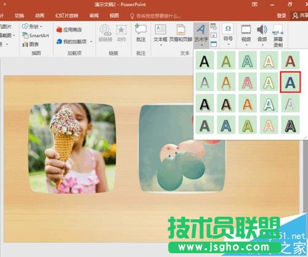The width and height of the screenshot is (308, 257).
Task: Choose black fill WordArt style
Action: (205, 61)
